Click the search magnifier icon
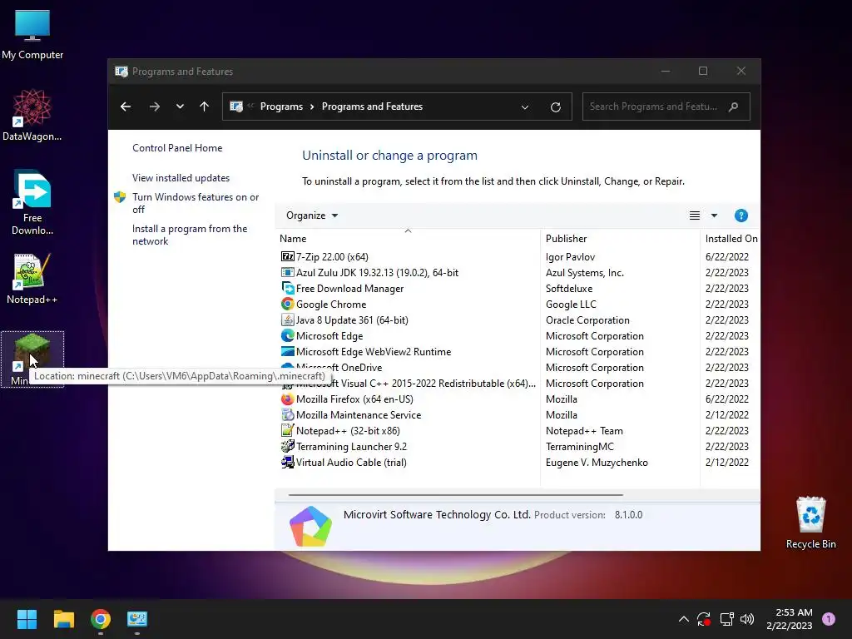The image size is (852, 639). (734, 106)
